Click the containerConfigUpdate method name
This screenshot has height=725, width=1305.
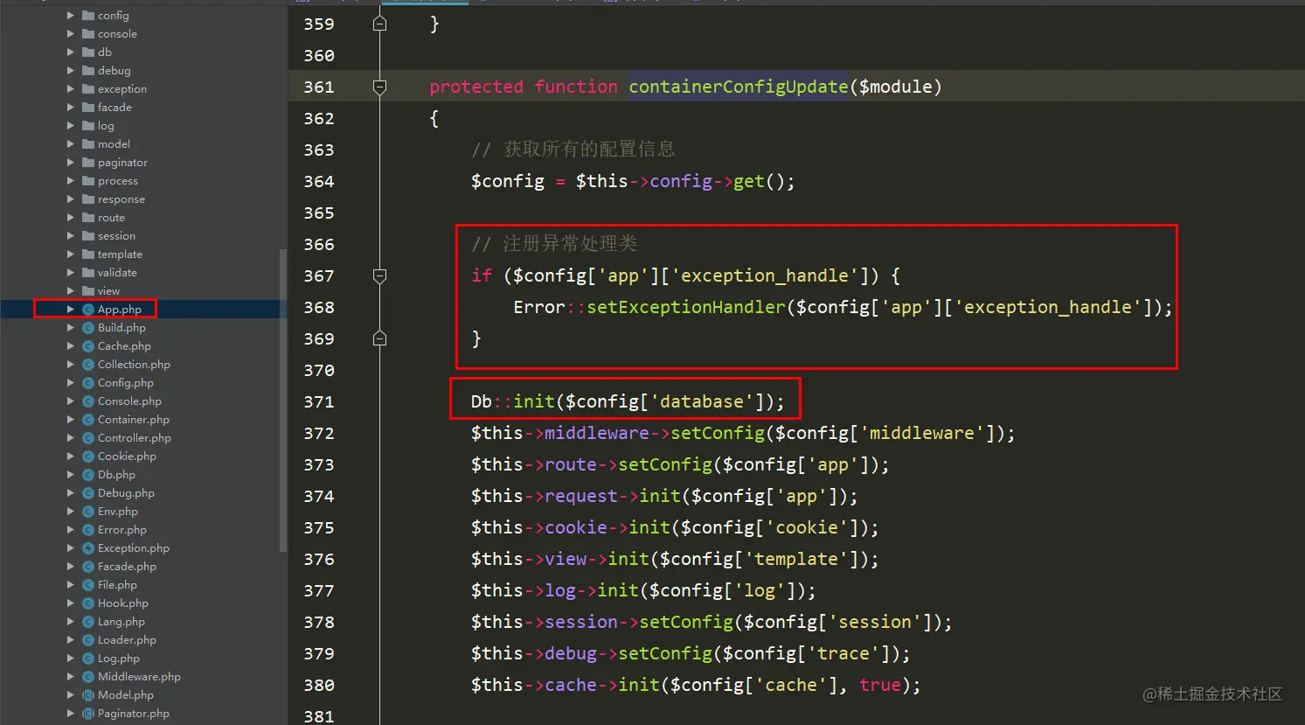(x=739, y=87)
